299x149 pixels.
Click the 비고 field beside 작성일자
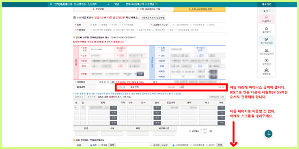click(197, 82)
